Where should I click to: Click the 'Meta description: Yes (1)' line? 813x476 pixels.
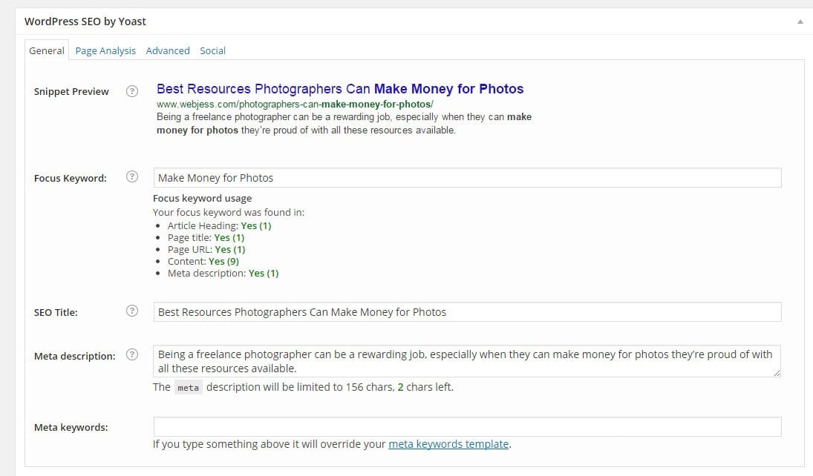pos(223,274)
